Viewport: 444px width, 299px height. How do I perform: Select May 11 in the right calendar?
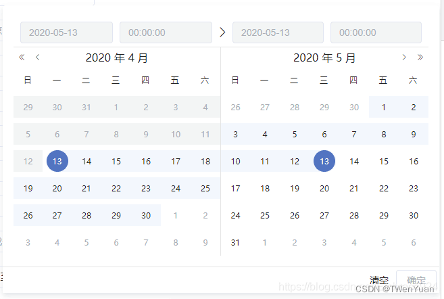[265, 161]
